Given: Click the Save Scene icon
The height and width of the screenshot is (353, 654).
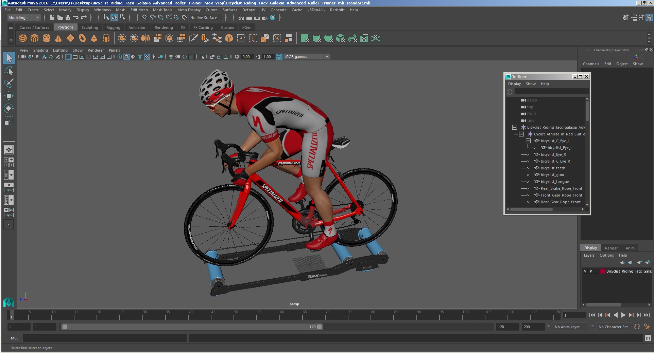Looking at the screenshot, I should pos(68,17).
